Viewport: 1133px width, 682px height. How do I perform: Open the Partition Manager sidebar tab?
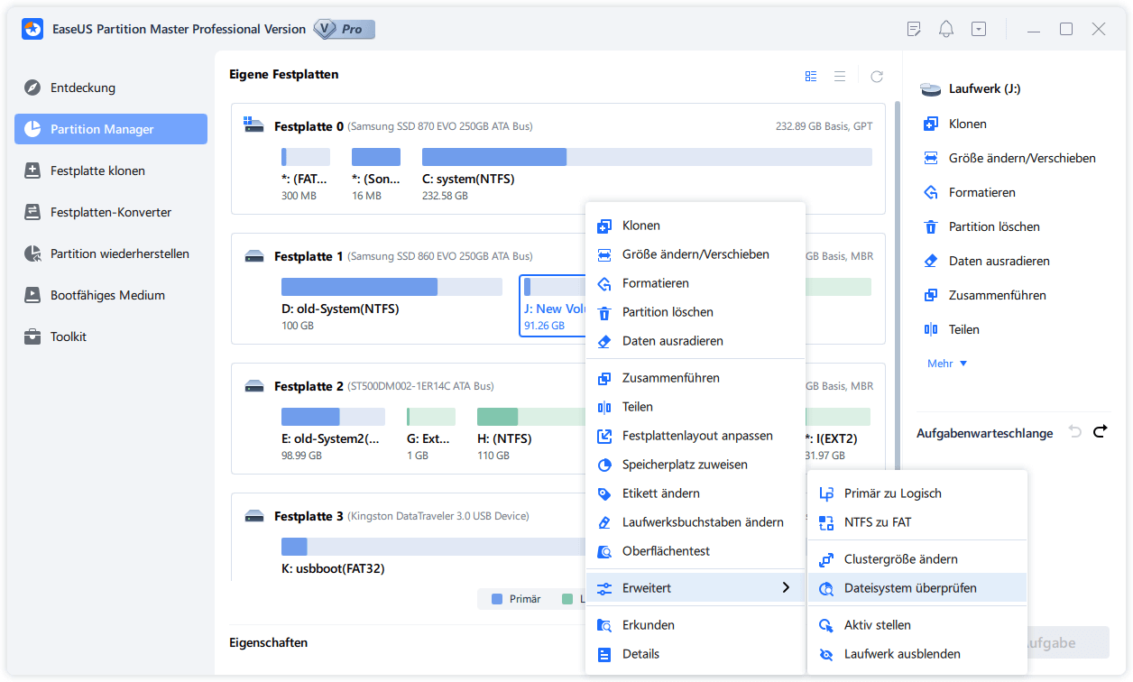[x=111, y=129]
